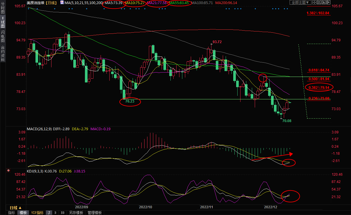The image size is (351, 215).
Task: Click the 另存模板 button
Action: click(x=76, y=213)
